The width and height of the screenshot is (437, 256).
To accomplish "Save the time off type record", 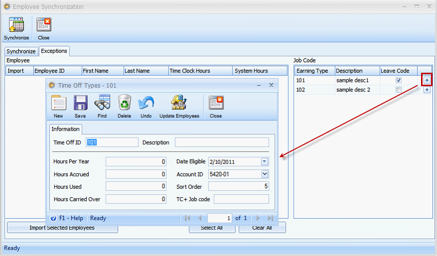I will pyautogui.click(x=80, y=103).
